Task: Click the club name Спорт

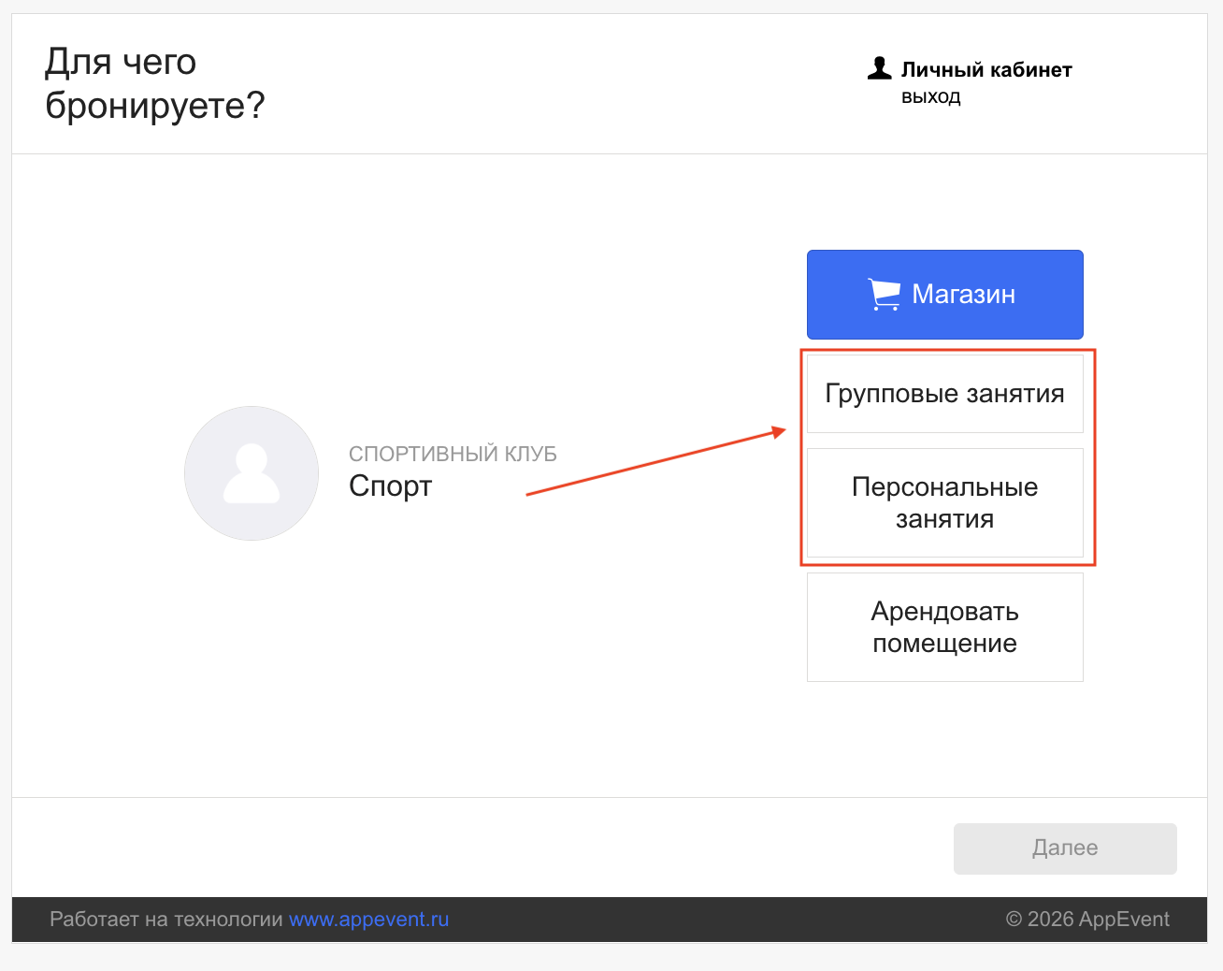Action: click(x=390, y=486)
